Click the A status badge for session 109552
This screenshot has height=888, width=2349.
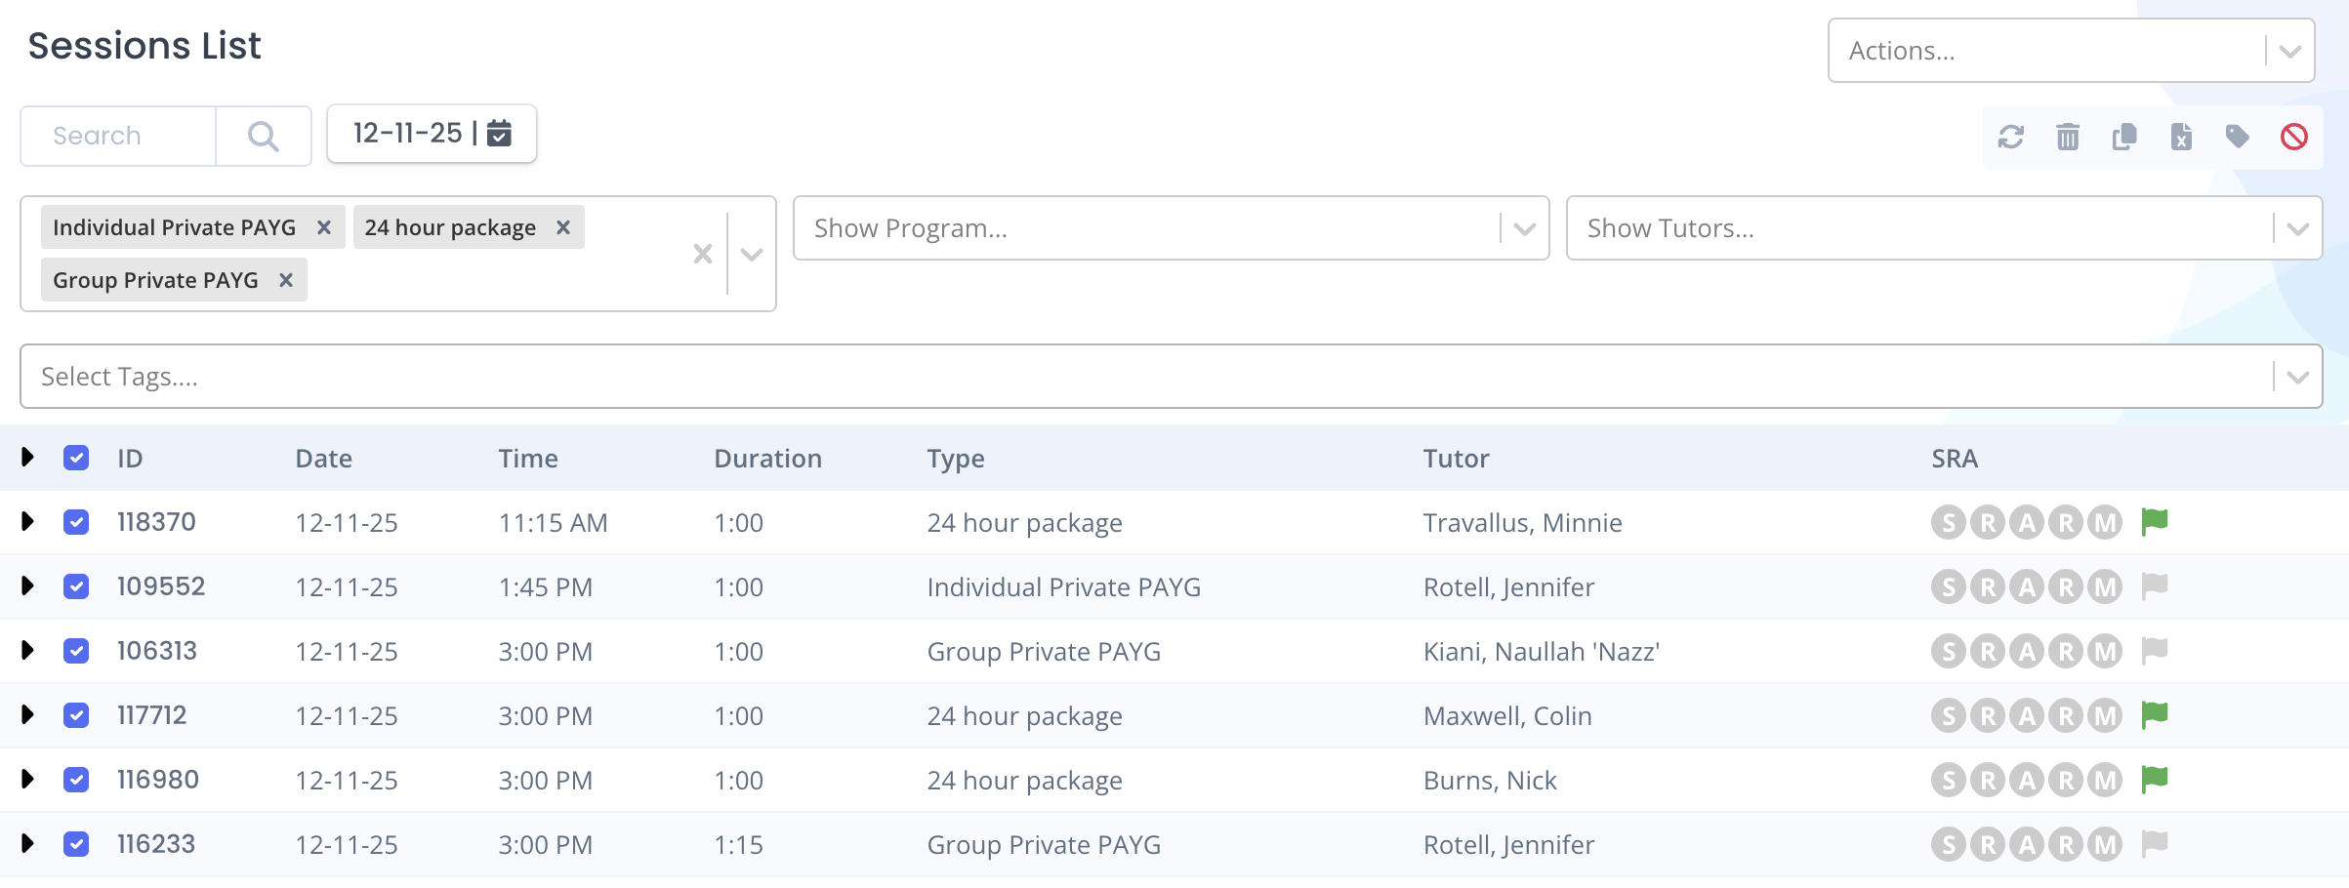(2027, 587)
